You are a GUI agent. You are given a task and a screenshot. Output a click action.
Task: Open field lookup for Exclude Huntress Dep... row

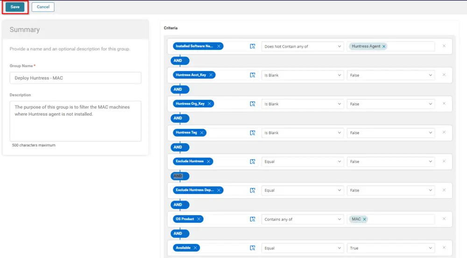[x=252, y=190]
